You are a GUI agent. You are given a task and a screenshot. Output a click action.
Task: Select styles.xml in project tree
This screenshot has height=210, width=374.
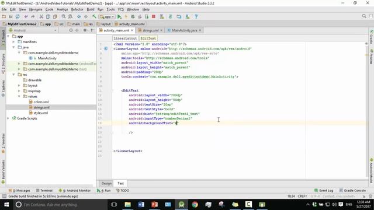40,113
